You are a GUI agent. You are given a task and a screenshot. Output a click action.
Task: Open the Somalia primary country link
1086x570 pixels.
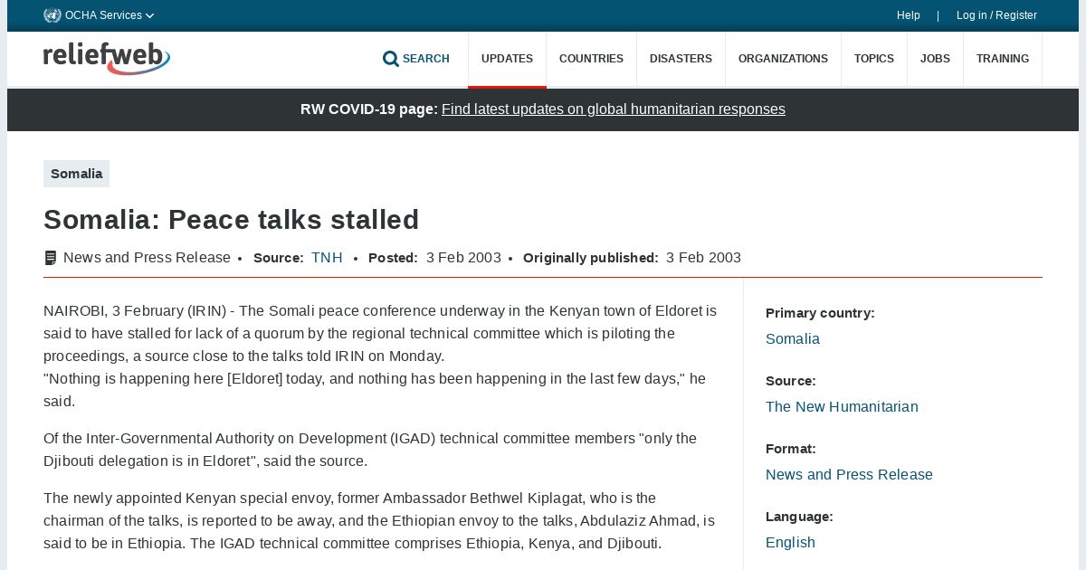point(793,339)
